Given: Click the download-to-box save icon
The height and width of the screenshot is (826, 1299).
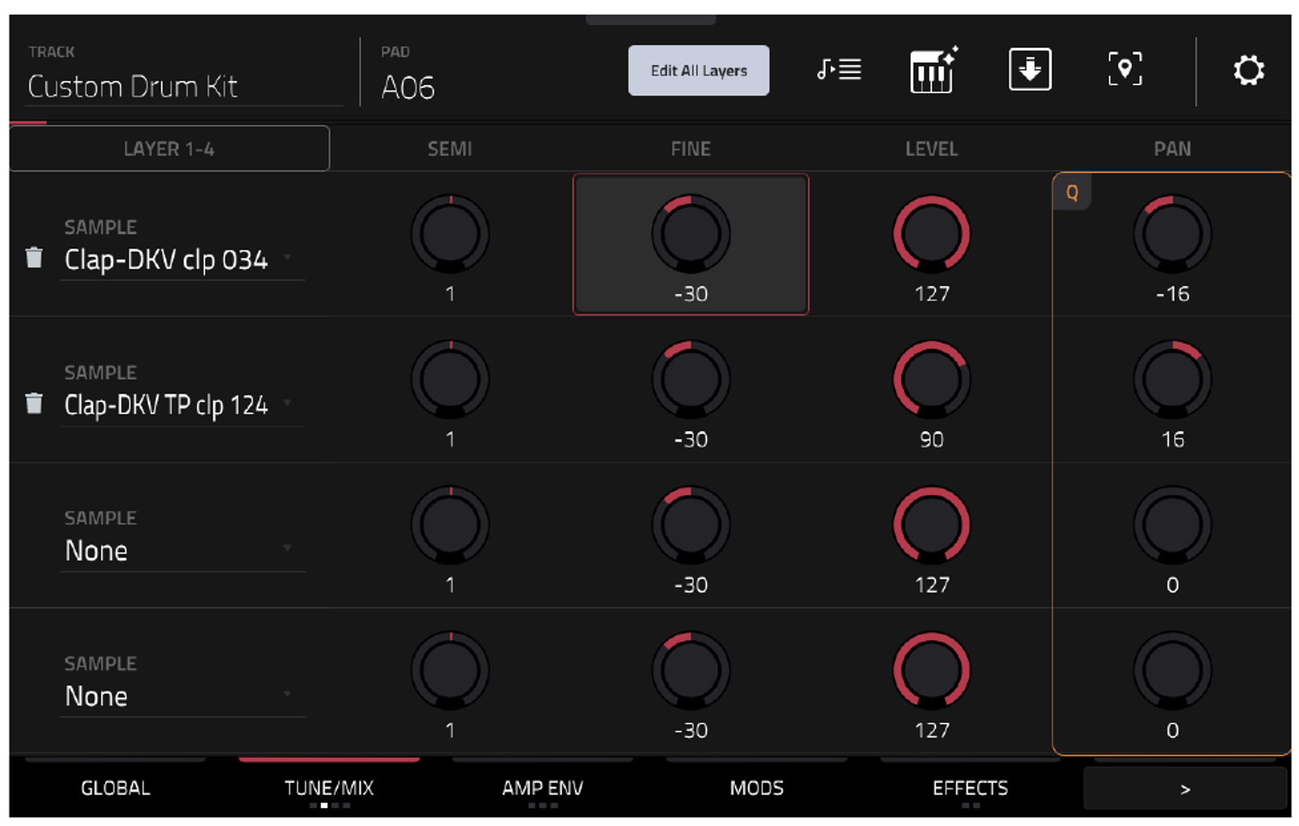Looking at the screenshot, I should [x=1030, y=69].
